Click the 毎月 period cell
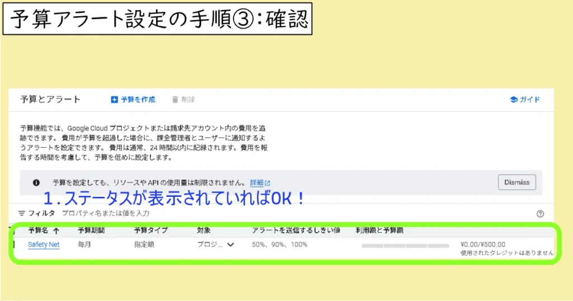 click(x=84, y=244)
